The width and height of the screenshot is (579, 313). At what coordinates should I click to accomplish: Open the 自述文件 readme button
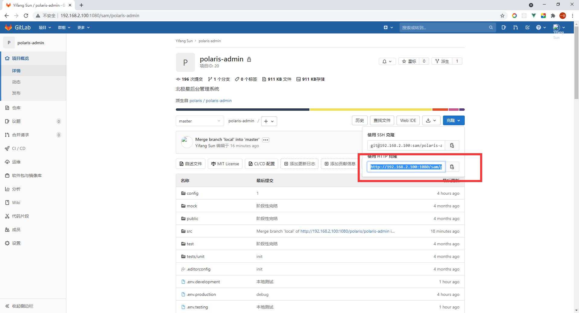pos(191,164)
